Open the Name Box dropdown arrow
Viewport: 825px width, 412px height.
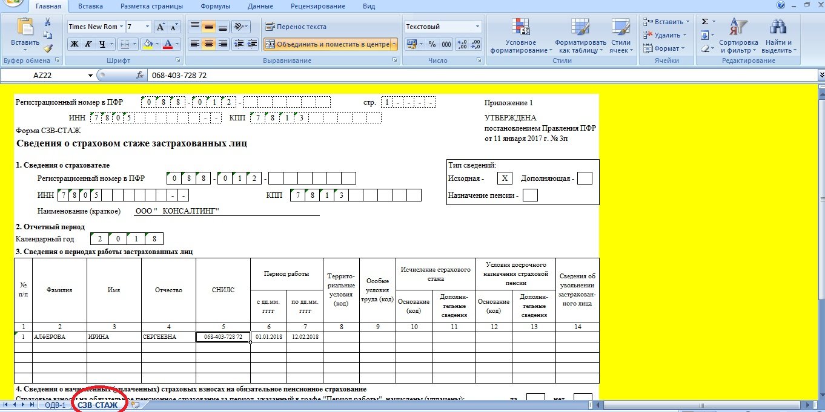tap(91, 76)
